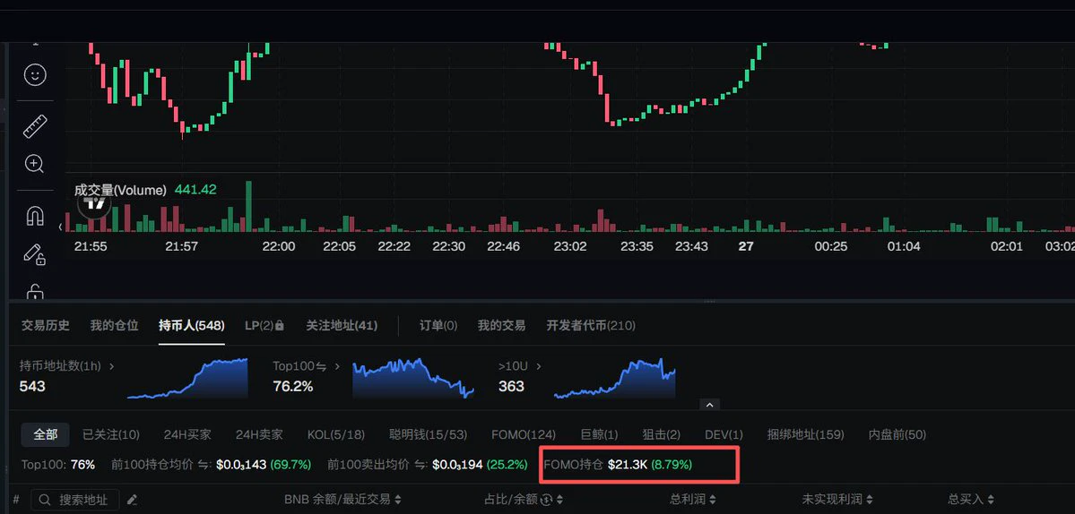Filter by 内盘前(50)
Viewport: 1075px width, 514px height.
click(x=897, y=434)
